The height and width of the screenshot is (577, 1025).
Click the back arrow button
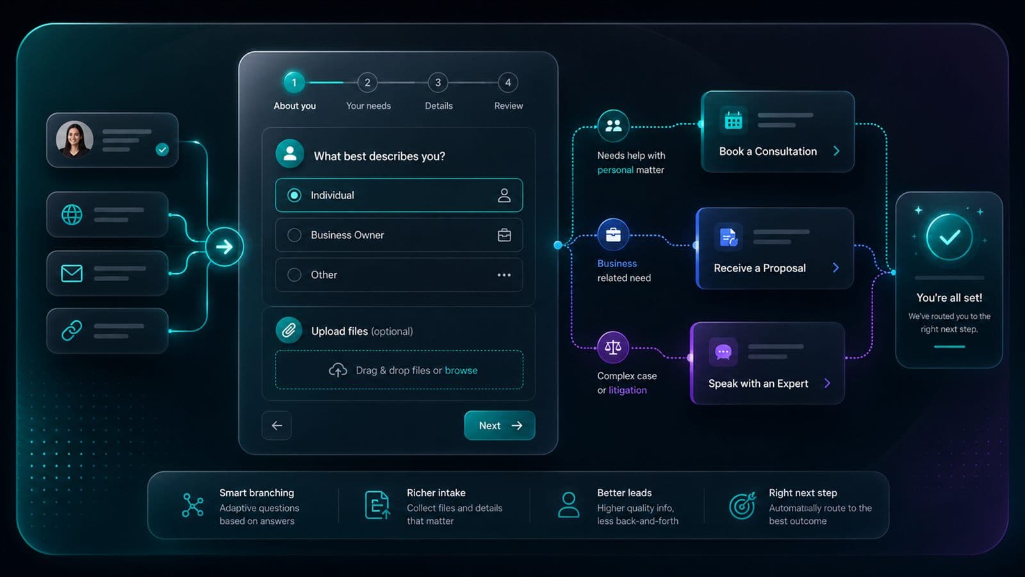[277, 425]
